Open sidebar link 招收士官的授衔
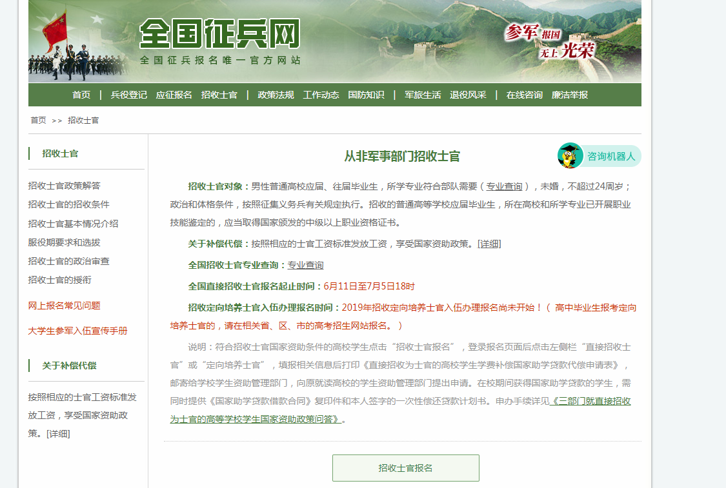726x488 pixels. pyautogui.click(x=60, y=280)
